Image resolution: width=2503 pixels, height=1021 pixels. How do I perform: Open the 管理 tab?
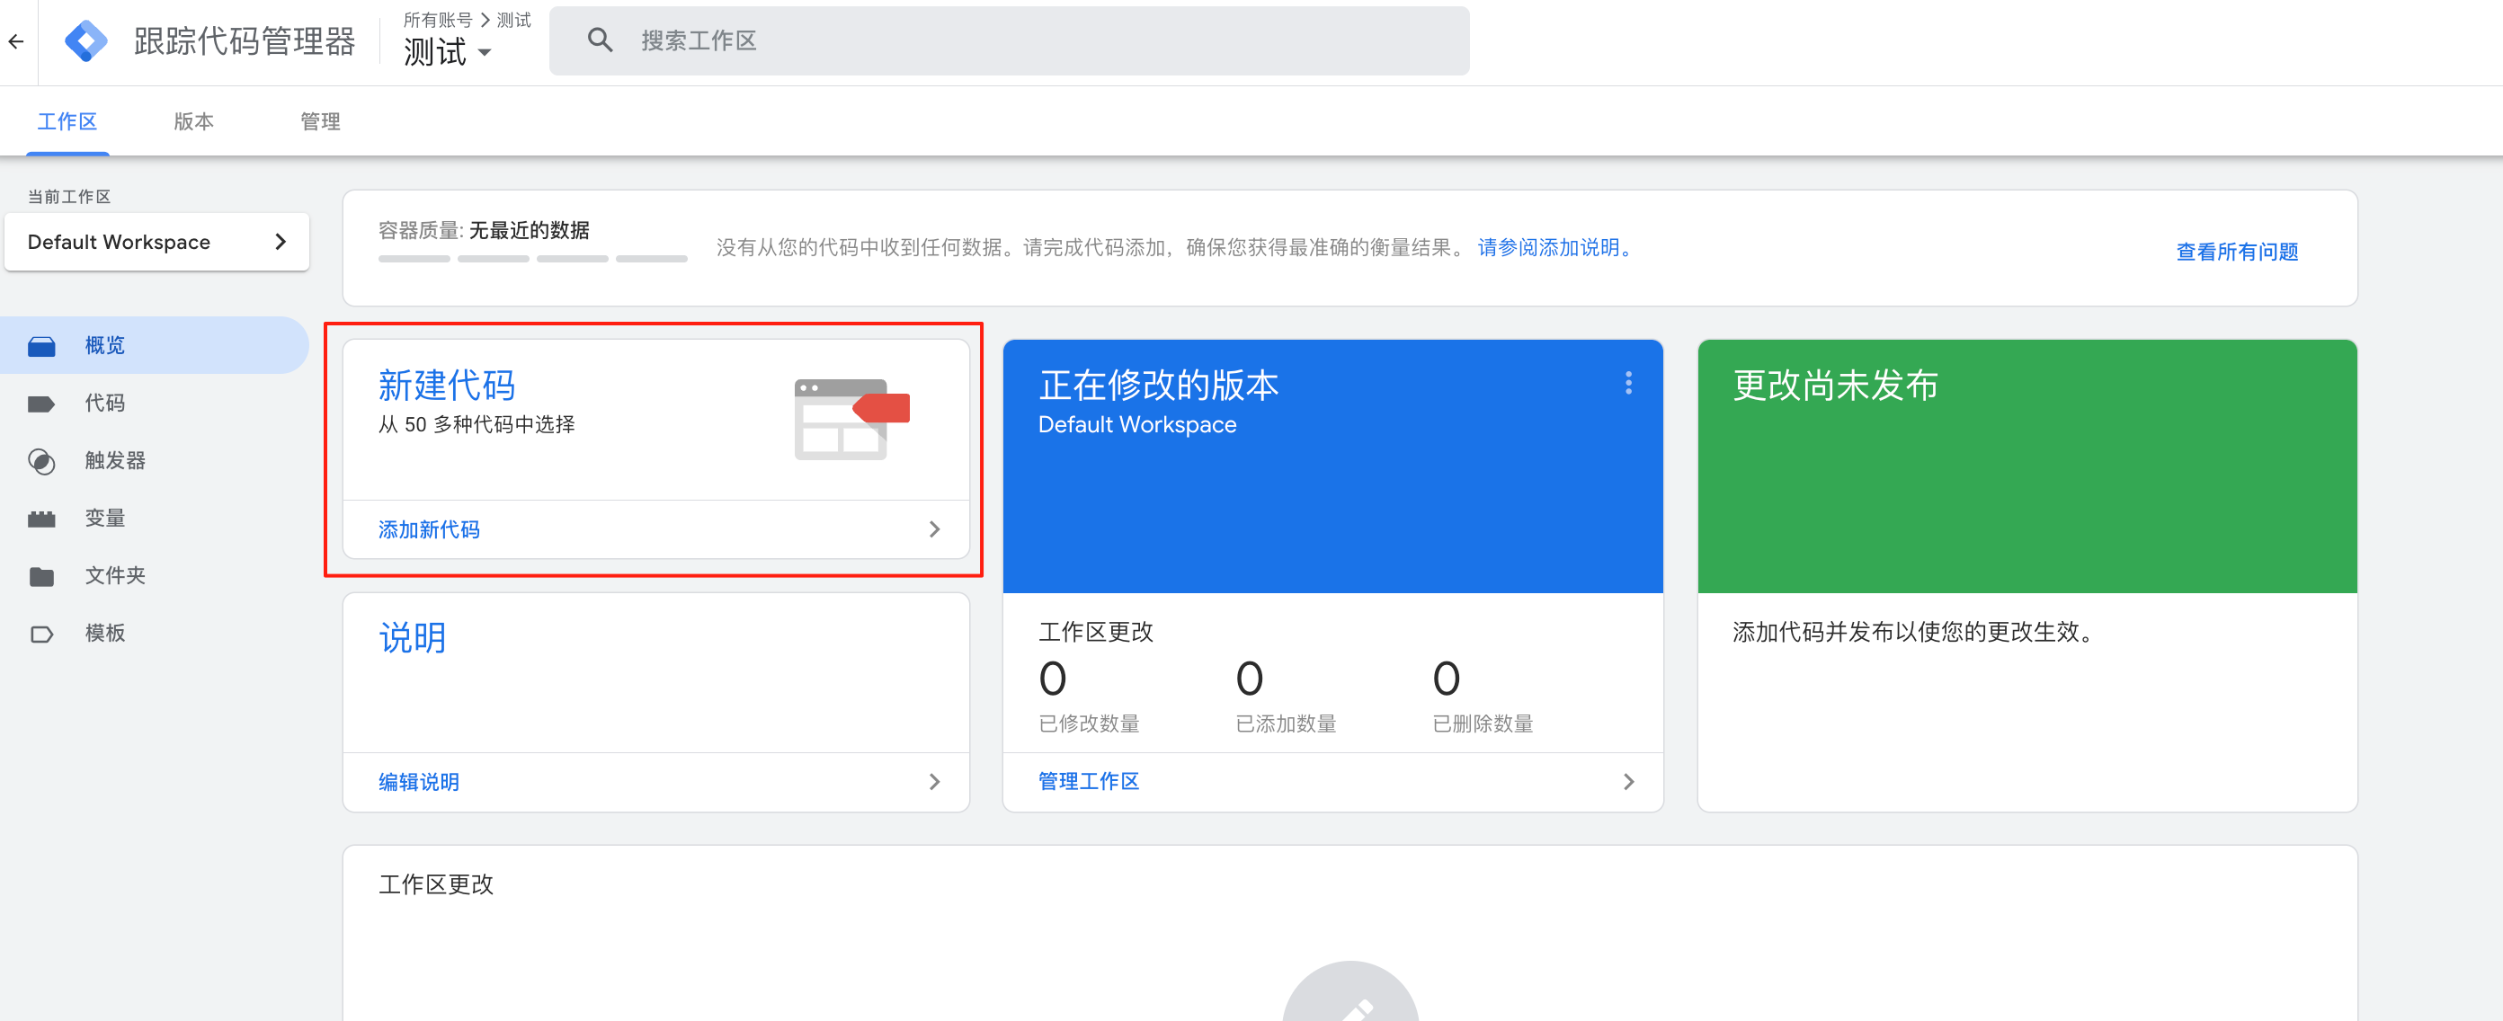320,120
